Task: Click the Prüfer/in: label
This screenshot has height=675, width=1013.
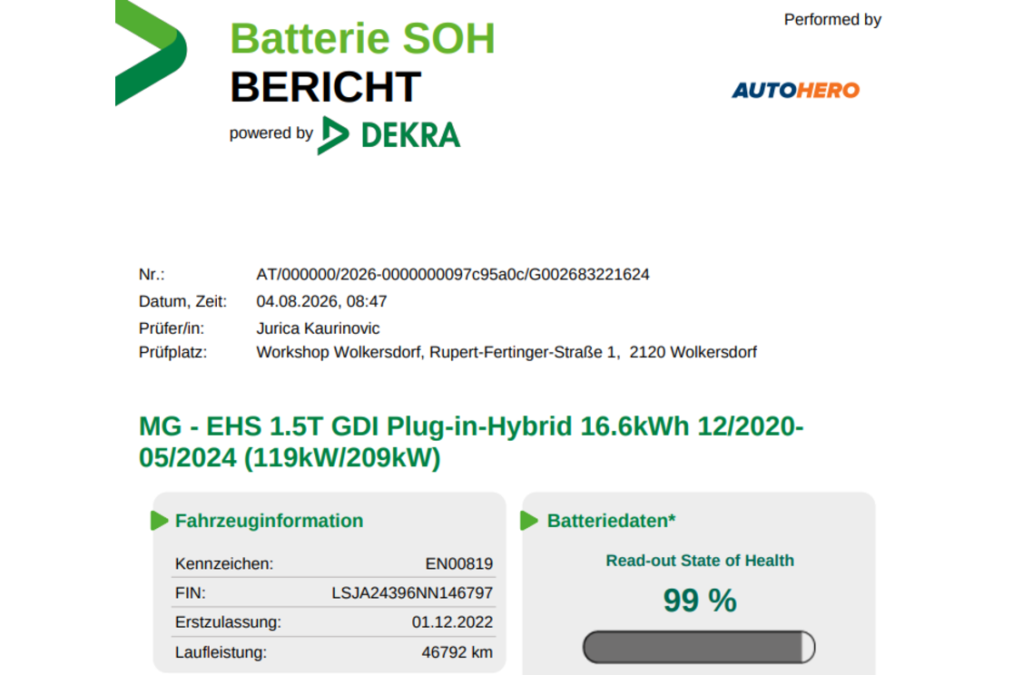Action: (172, 328)
